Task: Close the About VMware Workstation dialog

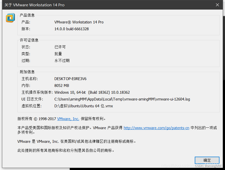Action: (217, 5)
